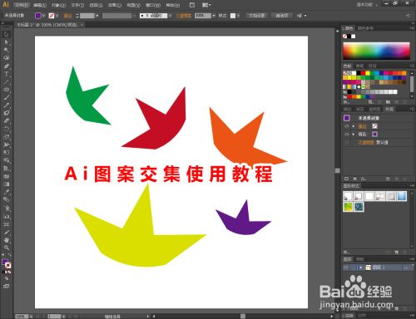Select the Pen tool

pos(6,66)
